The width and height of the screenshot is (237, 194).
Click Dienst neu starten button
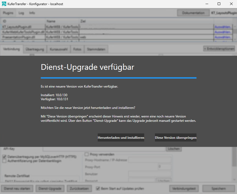click(17, 189)
